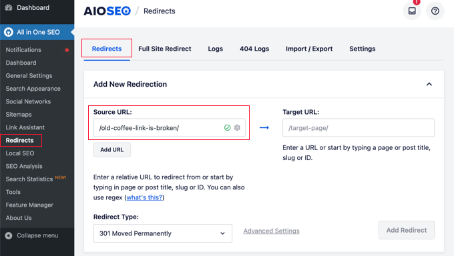Open Link Assistant in sidebar
This screenshot has height=256, width=454.
click(x=25, y=127)
